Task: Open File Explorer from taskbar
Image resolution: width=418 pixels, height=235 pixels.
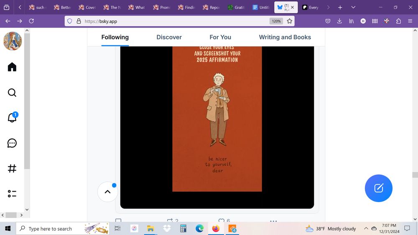Action: pyautogui.click(x=150, y=228)
